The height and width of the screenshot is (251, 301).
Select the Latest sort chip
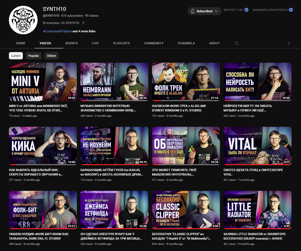point(16,56)
